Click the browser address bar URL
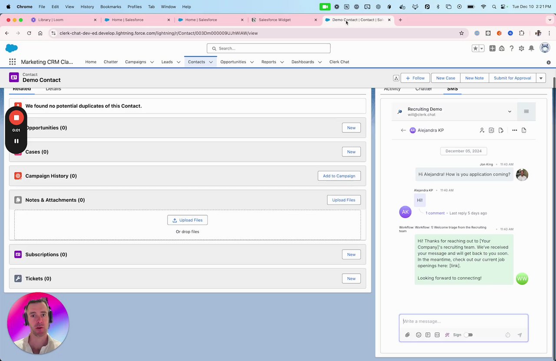Image resolution: width=556 pixels, height=361 pixels. pos(159,33)
